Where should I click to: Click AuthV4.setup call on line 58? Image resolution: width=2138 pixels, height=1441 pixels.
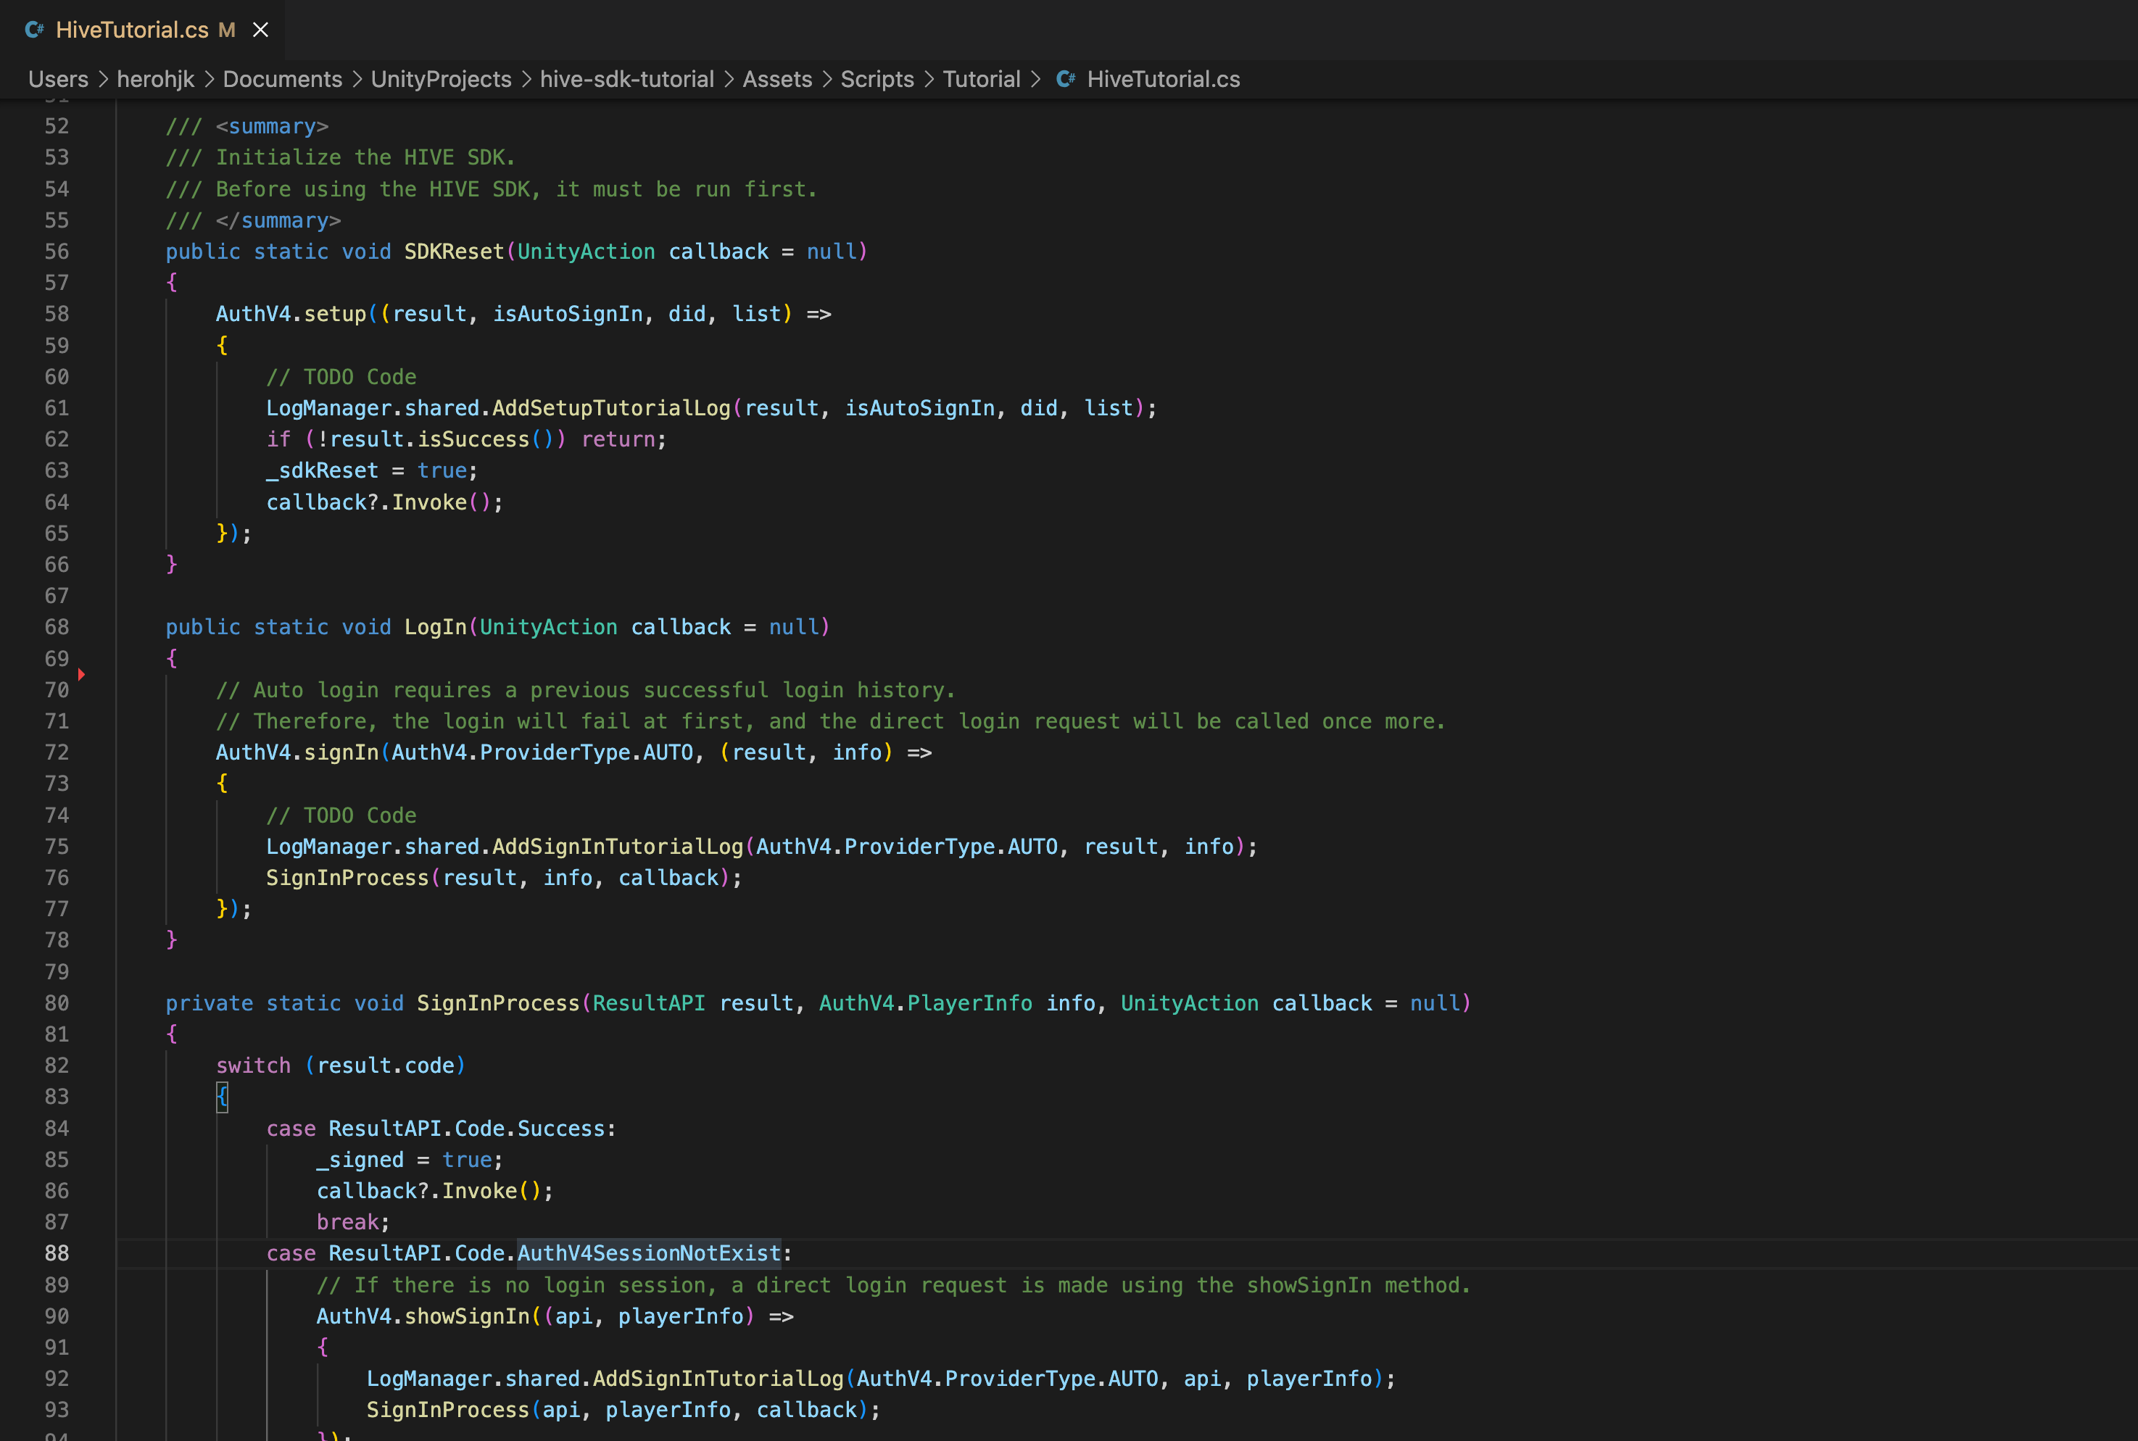pos(291,315)
